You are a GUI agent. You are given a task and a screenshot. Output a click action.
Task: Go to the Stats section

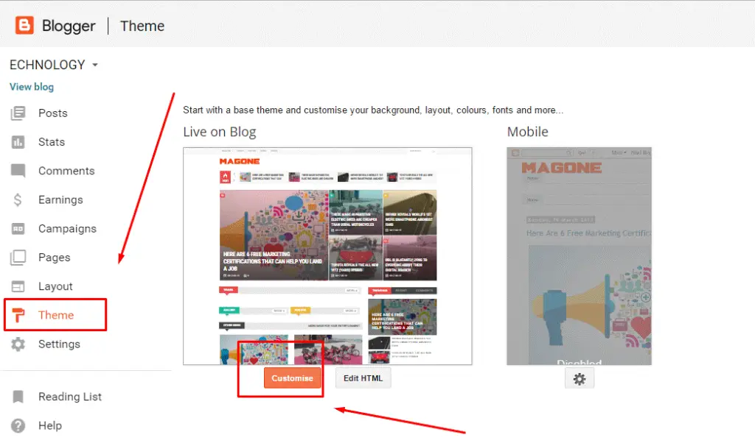[x=52, y=142]
